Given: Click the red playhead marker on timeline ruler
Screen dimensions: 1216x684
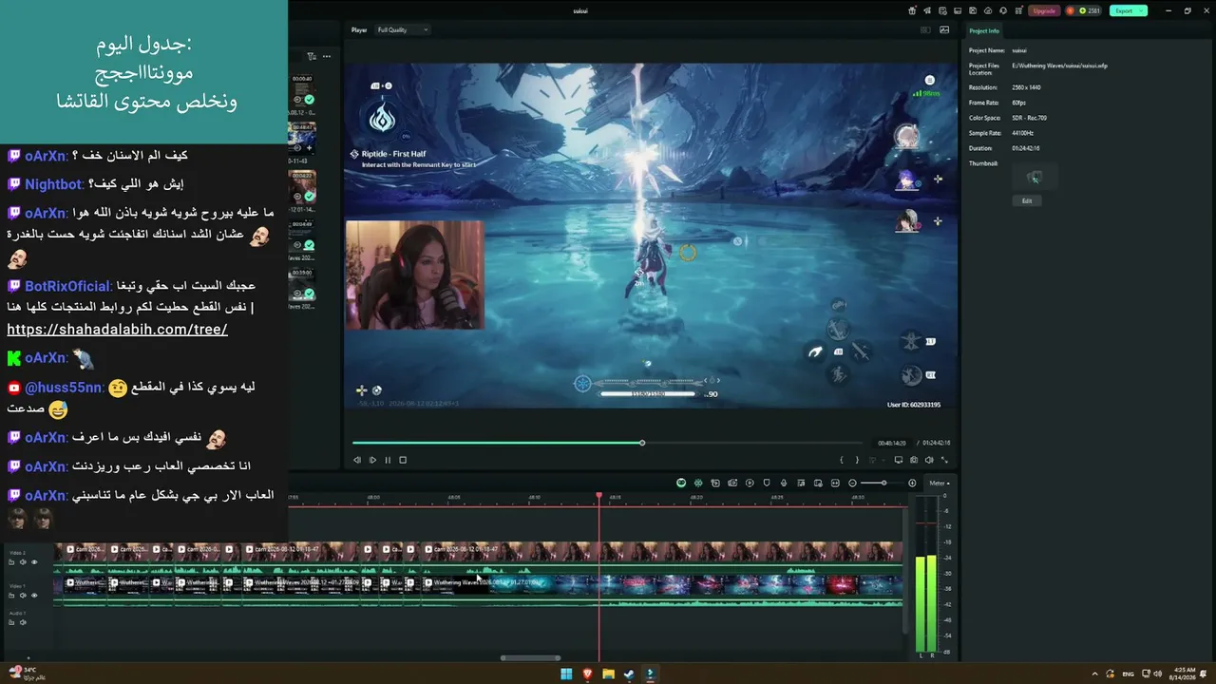Looking at the screenshot, I should (x=598, y=496).
